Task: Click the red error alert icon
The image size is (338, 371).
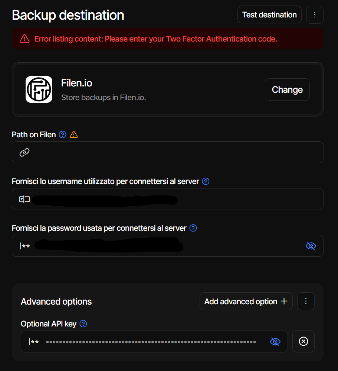Action: pyautogui.click(x=24, y=39)
